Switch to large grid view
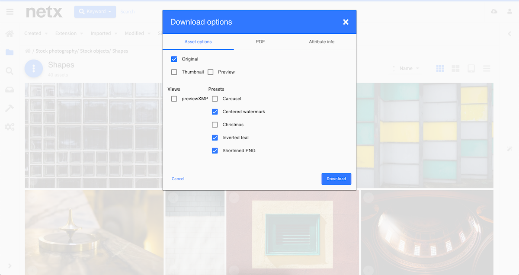519x275 pixels. coord(455,68)
